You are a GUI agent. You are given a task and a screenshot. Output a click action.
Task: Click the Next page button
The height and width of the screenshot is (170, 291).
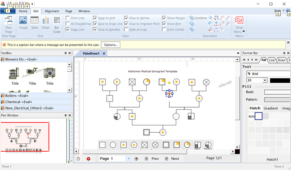[x=173, y=159]
